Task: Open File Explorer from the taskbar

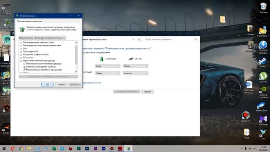Action: [29, 149]
